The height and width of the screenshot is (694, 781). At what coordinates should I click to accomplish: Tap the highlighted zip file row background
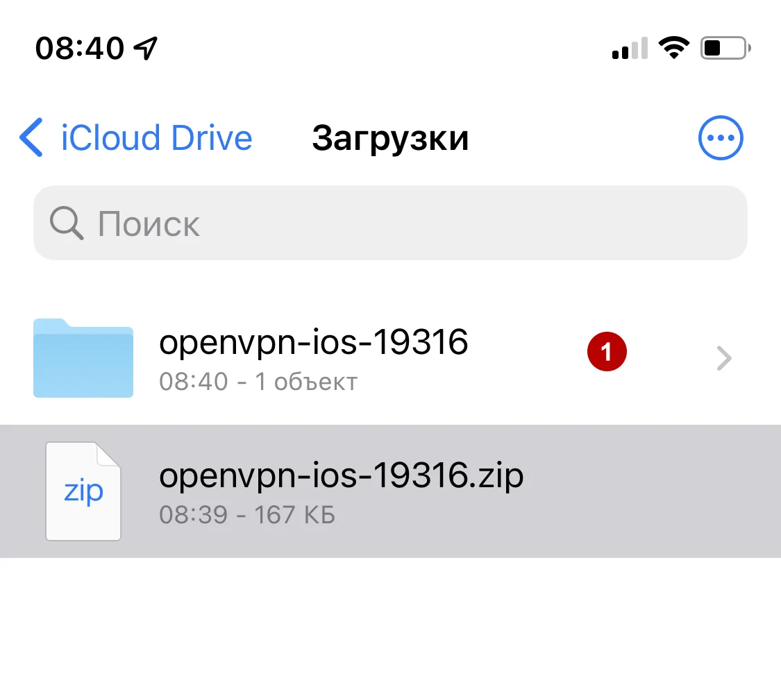coord(625,491)
